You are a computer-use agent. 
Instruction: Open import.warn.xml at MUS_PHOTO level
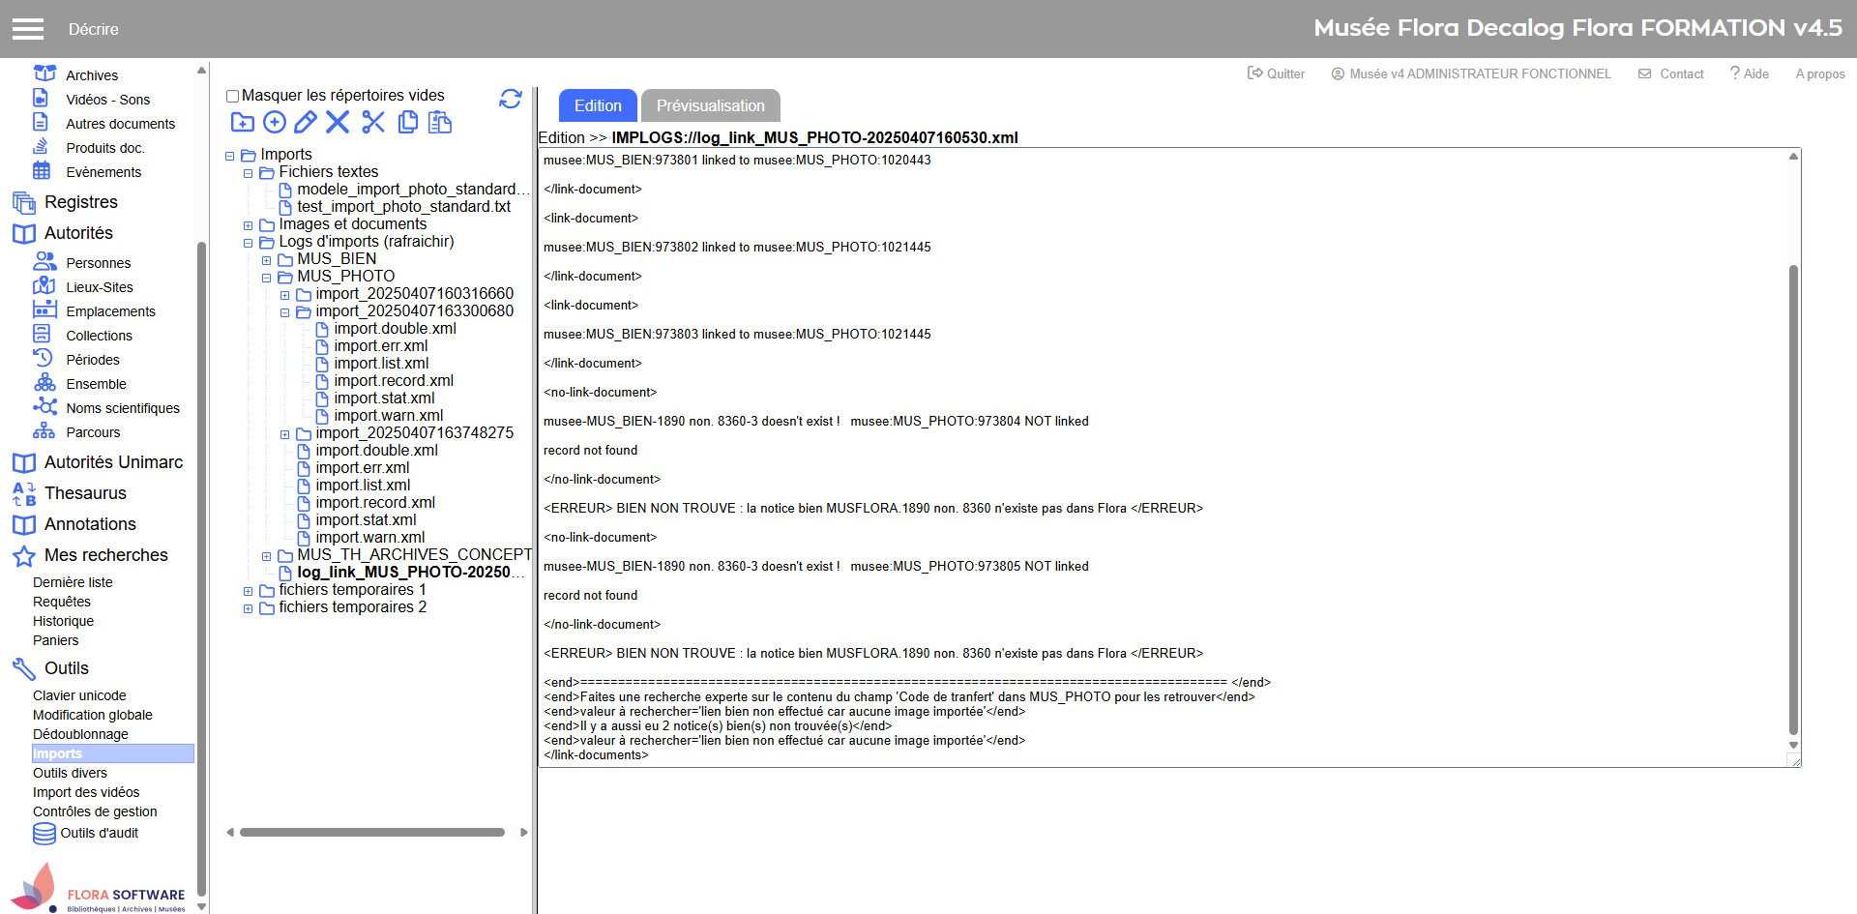pyautogui.click(x=369, y=537)
